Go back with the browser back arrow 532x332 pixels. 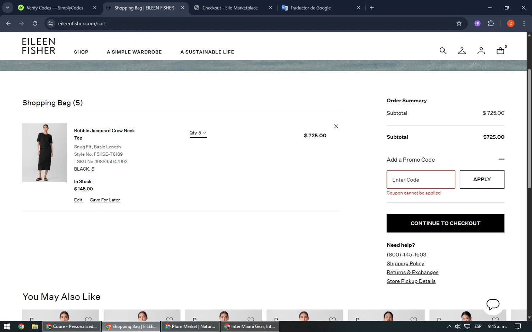[x=9, y=23]
